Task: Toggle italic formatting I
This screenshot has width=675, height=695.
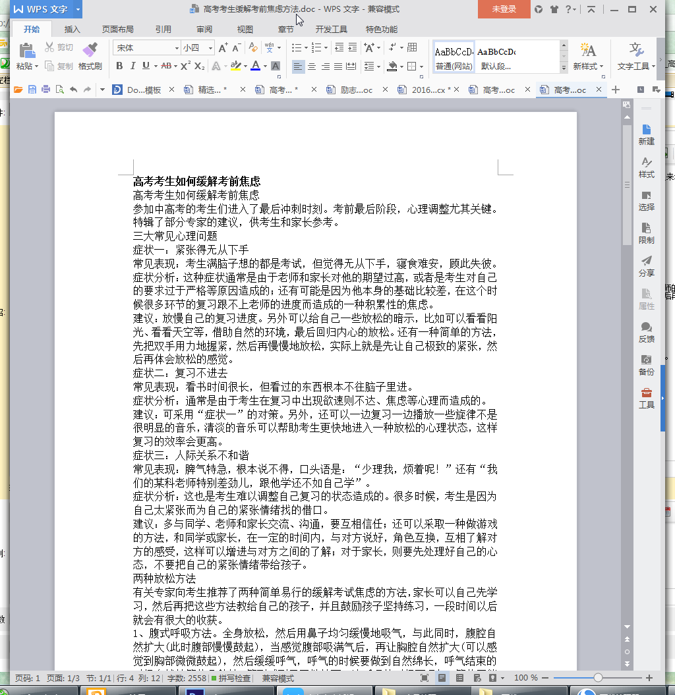Action: coord(132,66)
